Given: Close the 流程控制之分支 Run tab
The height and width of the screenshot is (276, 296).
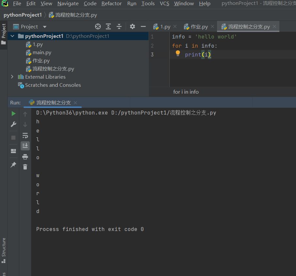Looking at the screenshot, I should [75, 103].
